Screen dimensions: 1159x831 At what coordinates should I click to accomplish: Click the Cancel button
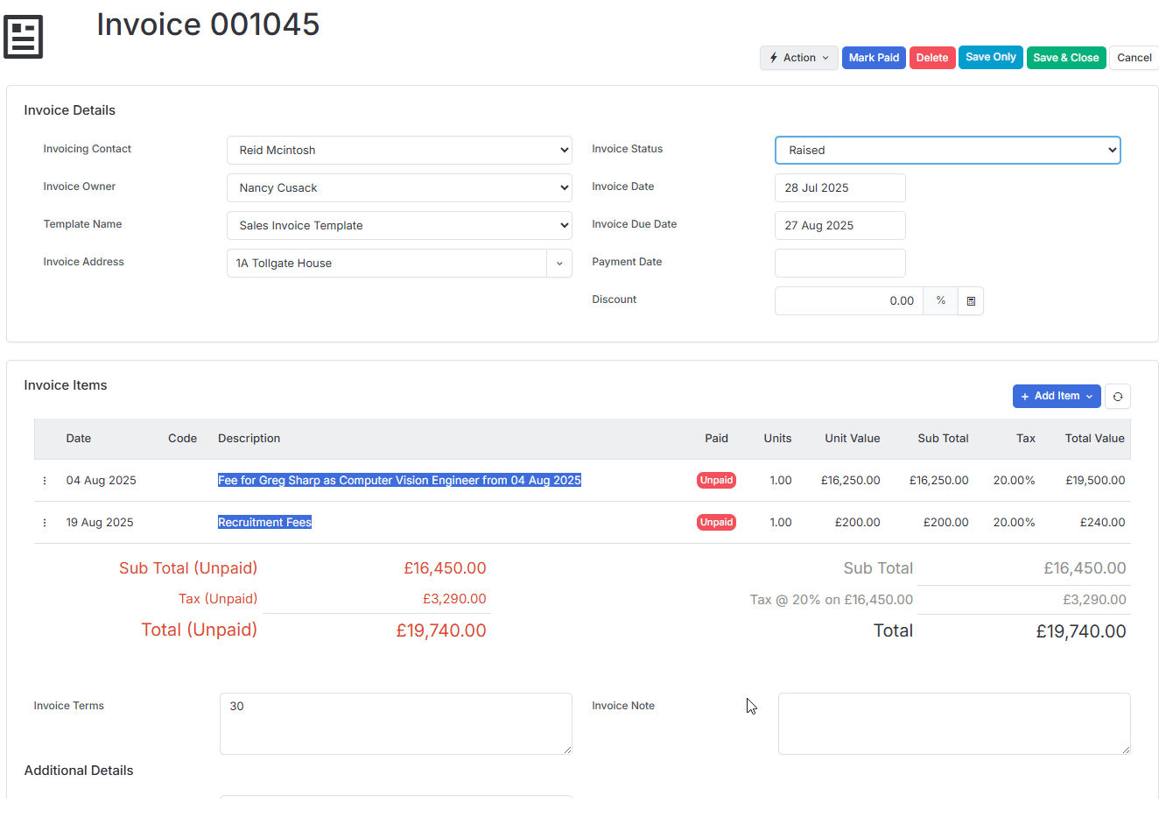1134,58
